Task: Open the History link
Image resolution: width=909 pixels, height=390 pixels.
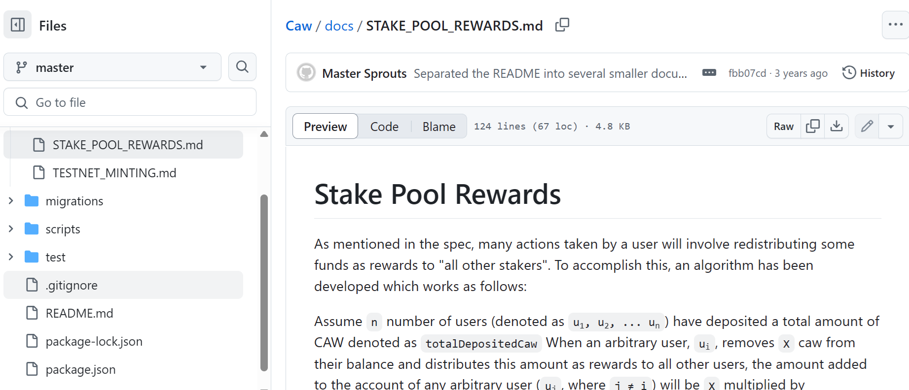Action: coord(869,73)
